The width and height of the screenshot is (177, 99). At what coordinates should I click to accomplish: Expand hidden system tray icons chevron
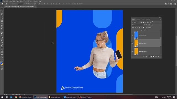coord(160,97)
